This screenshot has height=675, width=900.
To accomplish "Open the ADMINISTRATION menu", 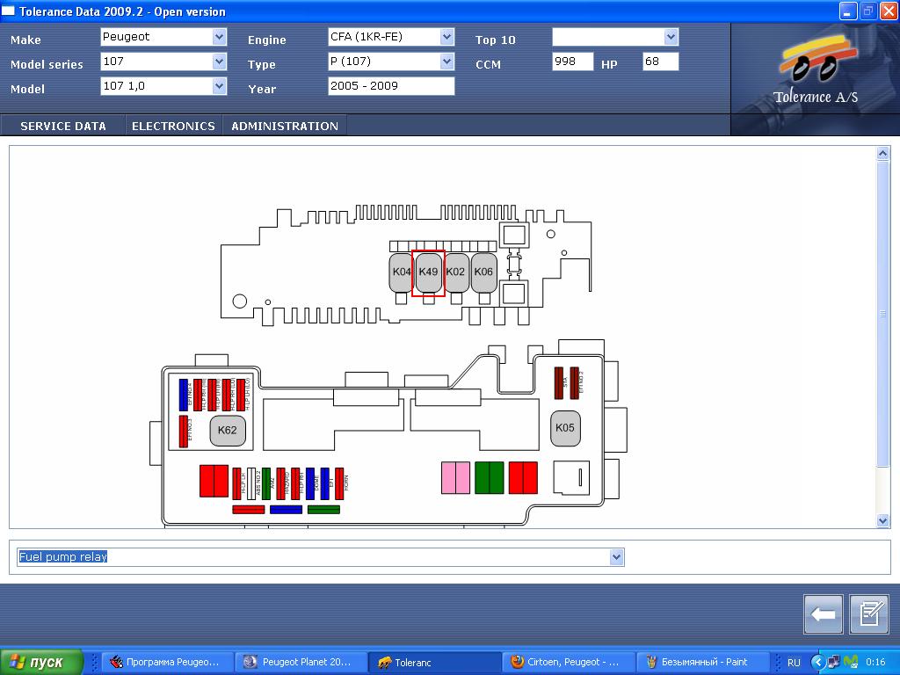I will pos(285,127).
